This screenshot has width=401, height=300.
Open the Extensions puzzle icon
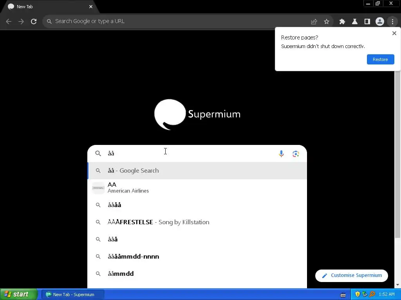click(x=342, y=22)
